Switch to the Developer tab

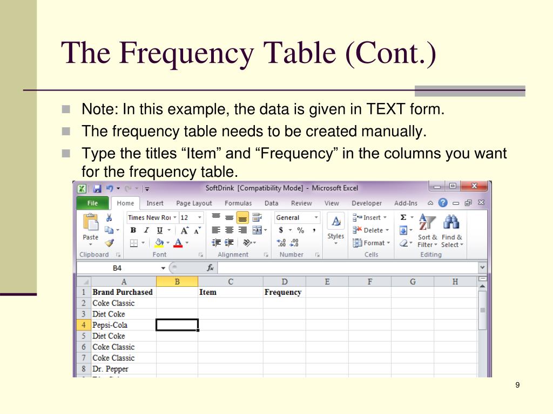point(367,203)
